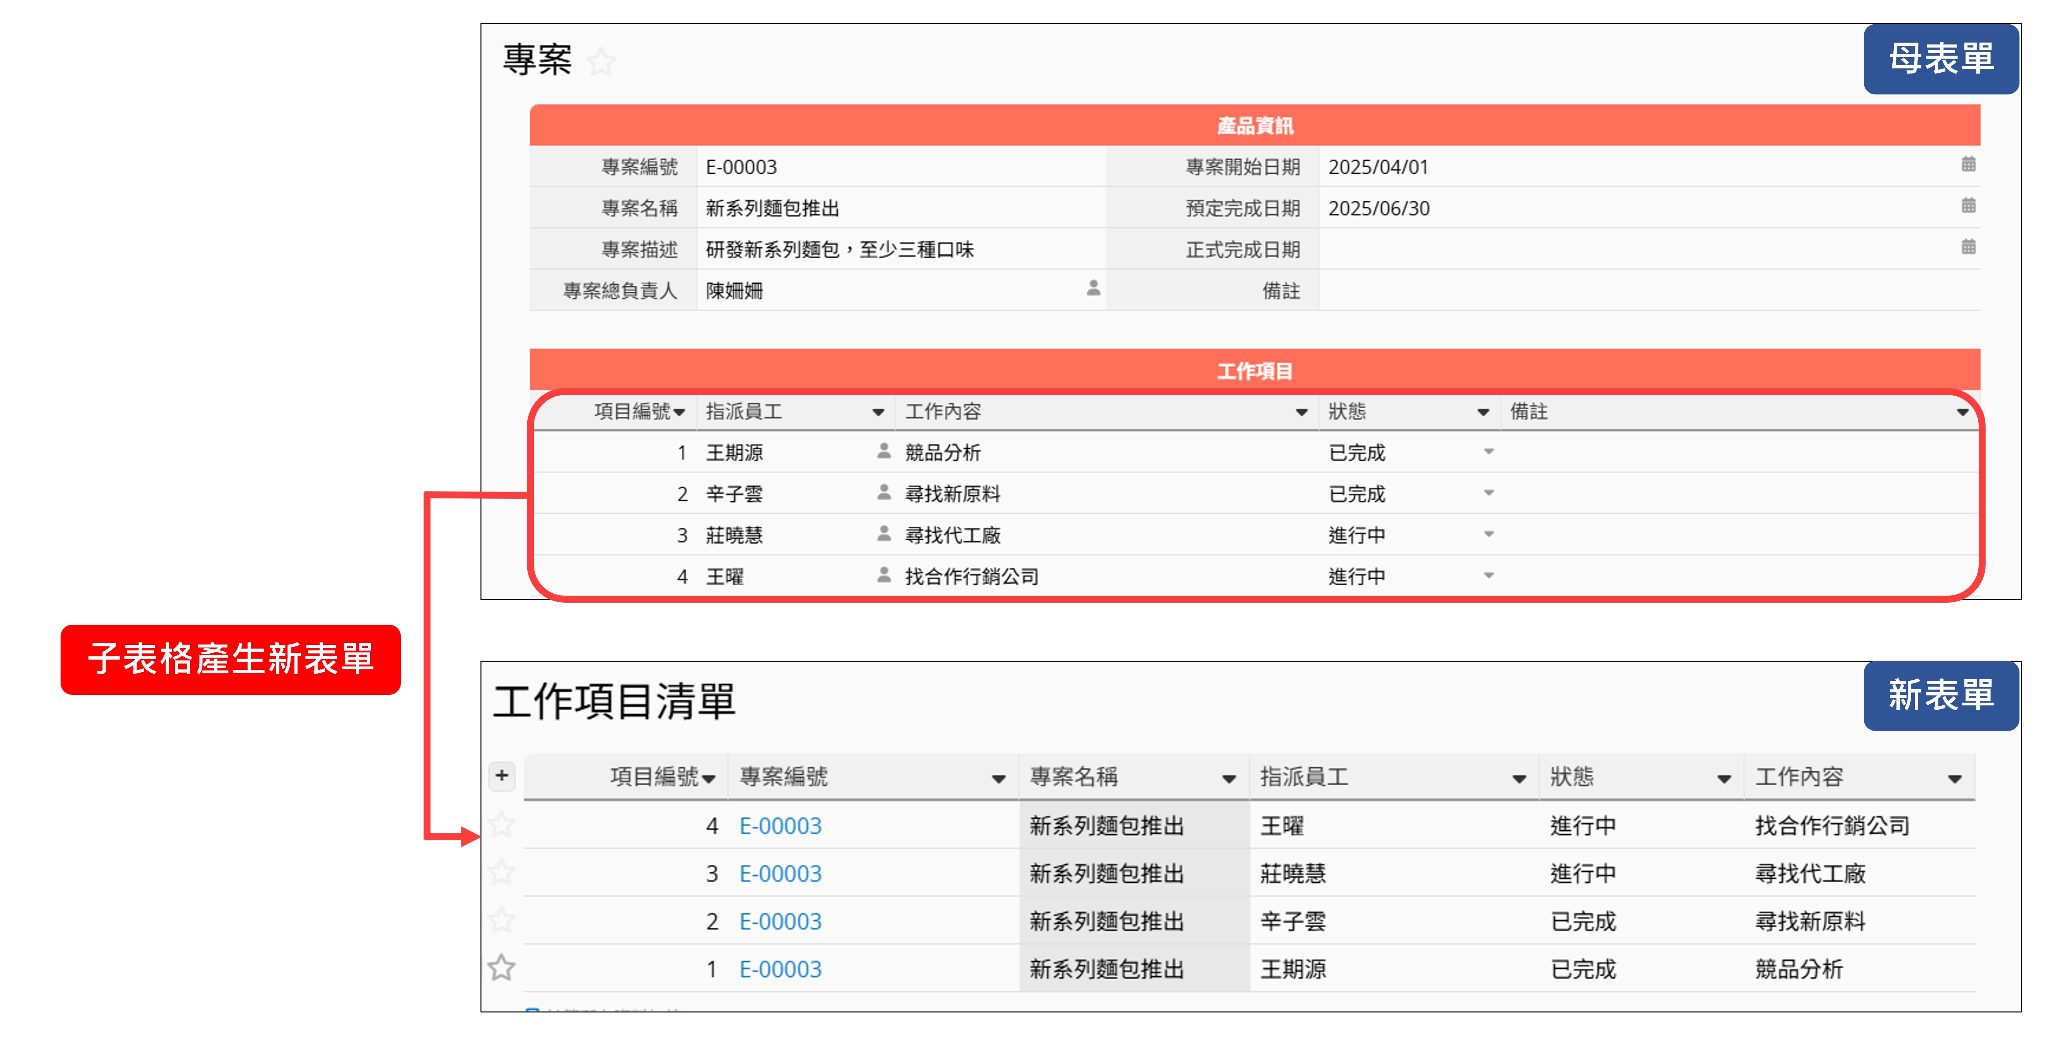The image size is (2057, 1045).
Task: Open calendar for 專案開始日期
Action: pos(1968,165)
